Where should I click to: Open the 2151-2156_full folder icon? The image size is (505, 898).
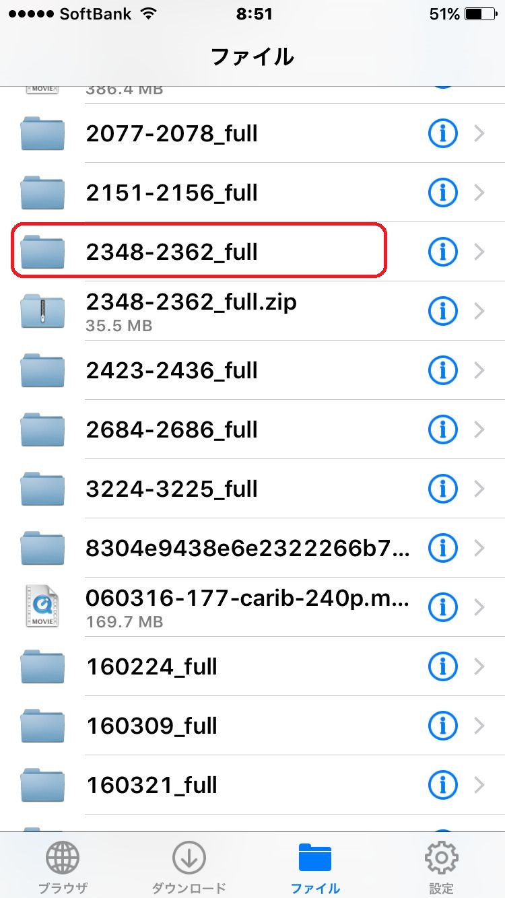click(42, 193)
